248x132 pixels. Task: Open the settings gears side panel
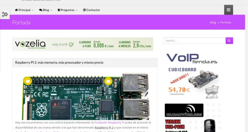pos(5,15)
